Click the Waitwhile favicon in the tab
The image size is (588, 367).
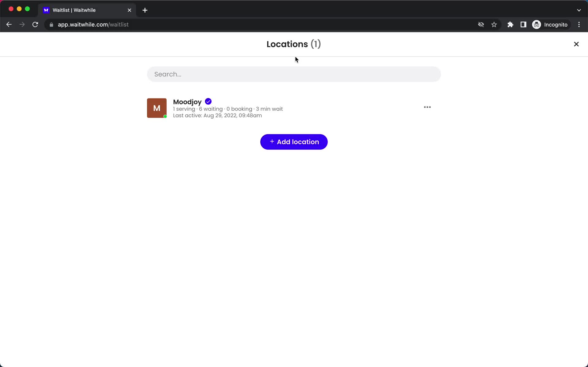(46, 10)
